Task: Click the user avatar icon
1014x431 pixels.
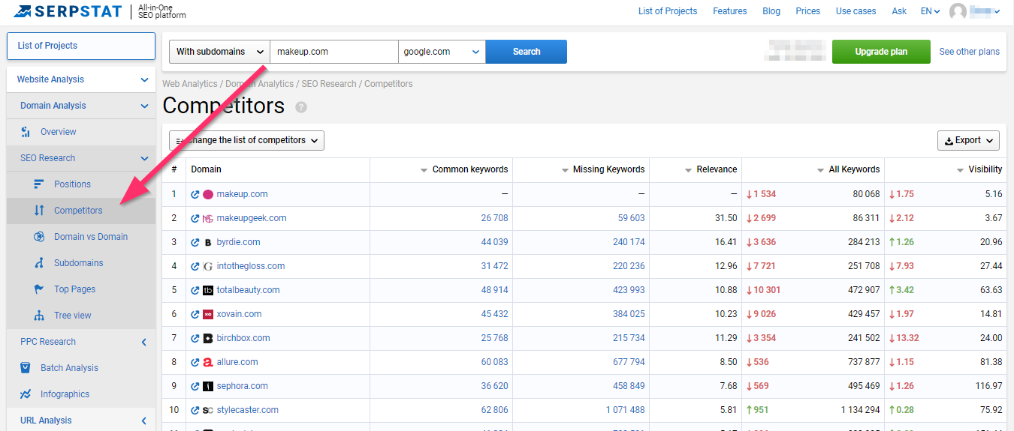Action: pyautogui.click(x=958, y=11)
